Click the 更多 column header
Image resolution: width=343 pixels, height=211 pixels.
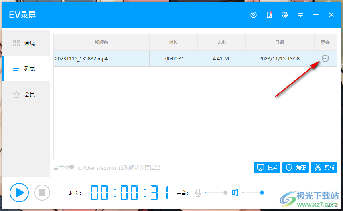click(x=325, y=42)
